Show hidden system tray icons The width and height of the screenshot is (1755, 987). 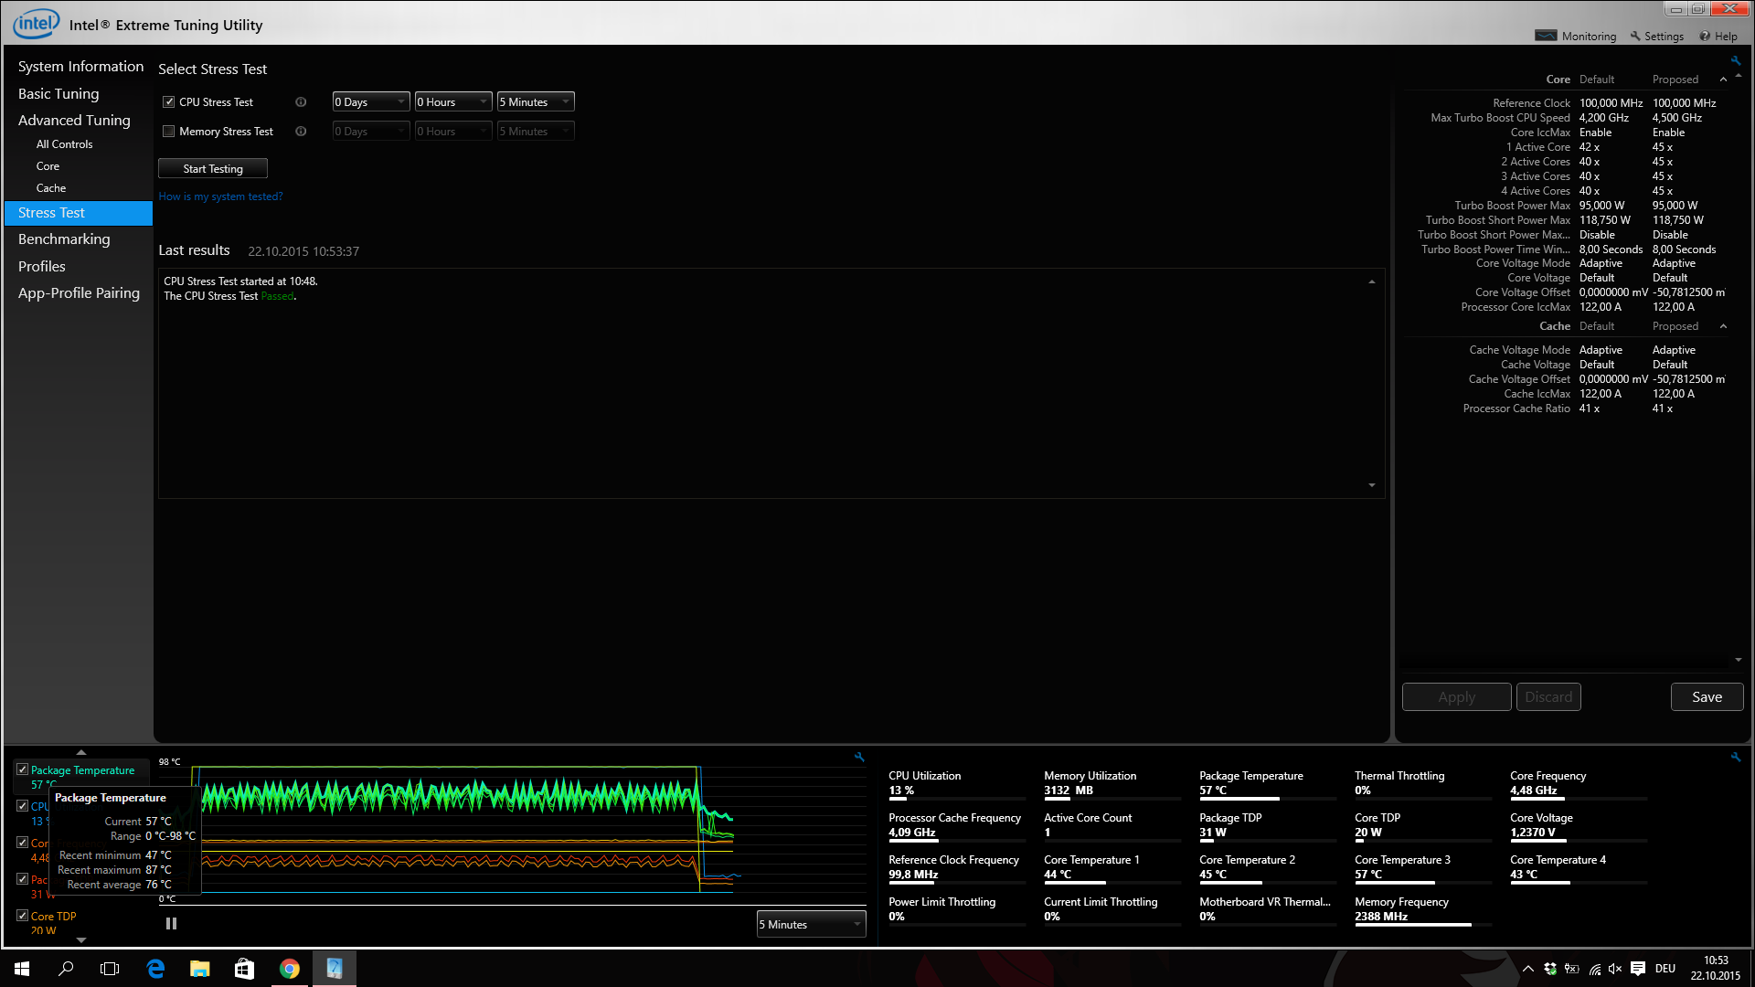click(x=1527, y=969)
